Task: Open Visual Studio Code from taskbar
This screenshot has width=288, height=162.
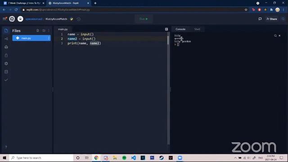Action: pyautogui.click(x=134, y=158)
